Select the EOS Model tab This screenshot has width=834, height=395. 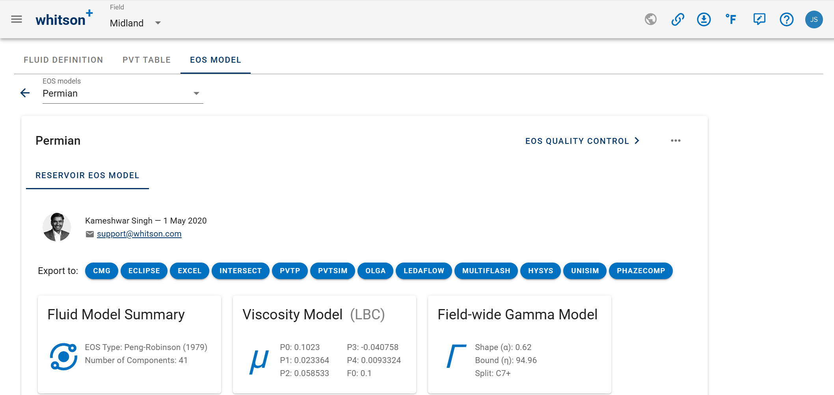[216, 60]
